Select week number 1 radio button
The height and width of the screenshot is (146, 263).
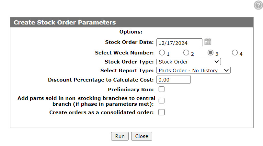coord(162,53)
